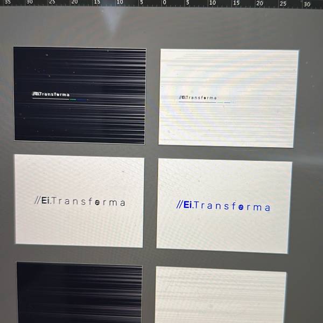
Task: Click the black //Ei.Transforma logo text
Action: click(79, 202)
